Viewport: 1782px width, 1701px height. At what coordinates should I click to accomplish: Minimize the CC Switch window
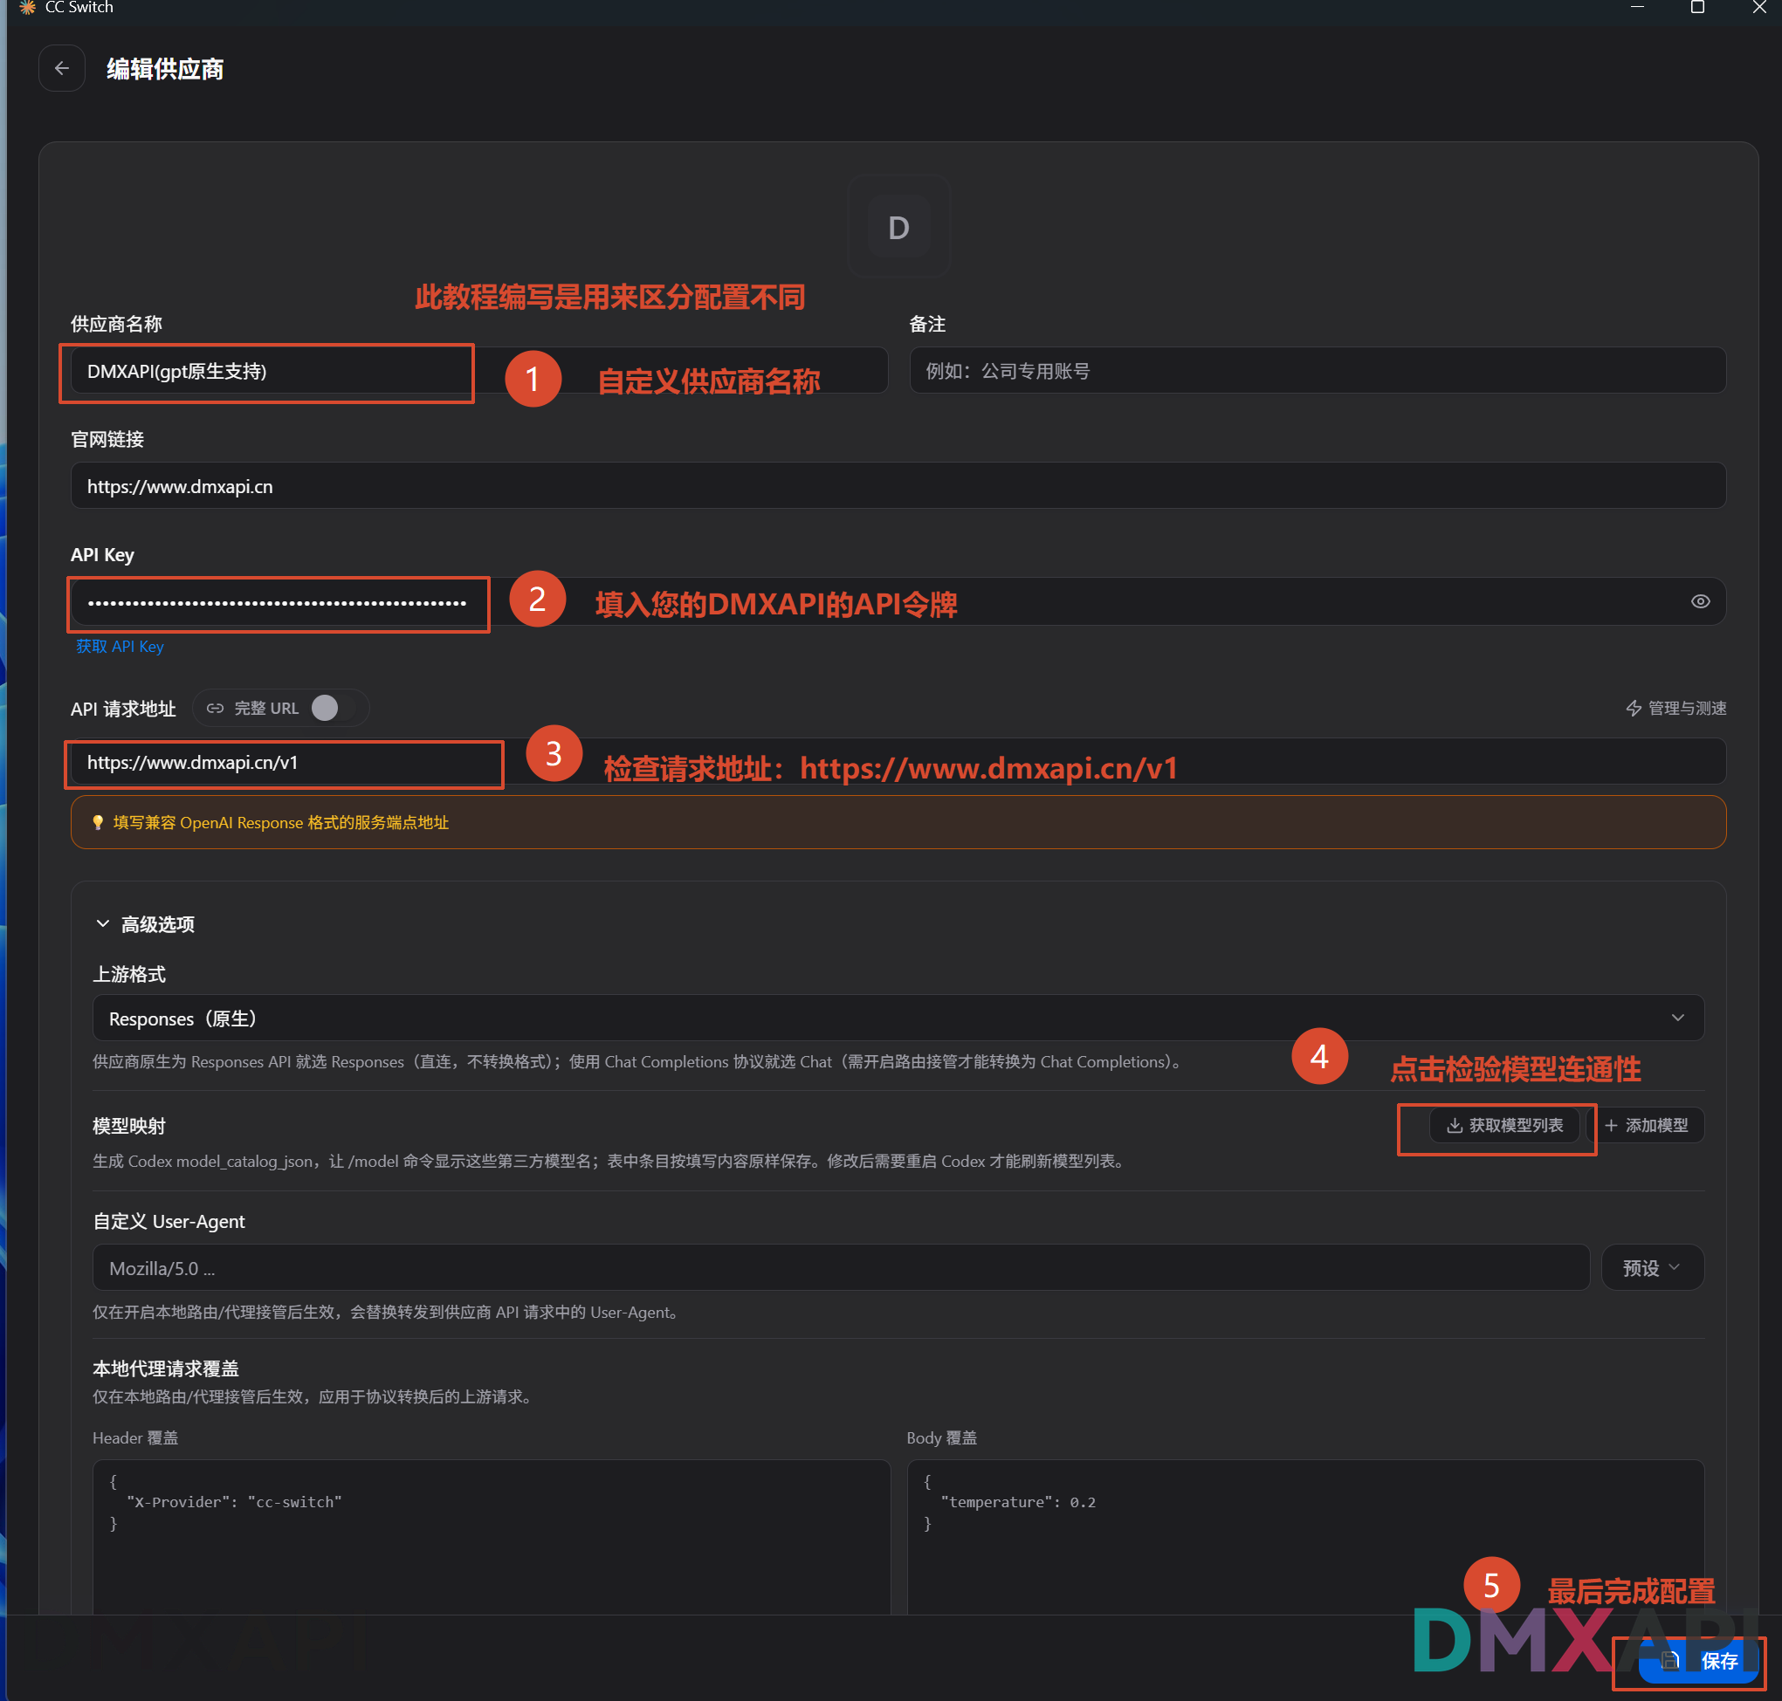click(1637, 7)
